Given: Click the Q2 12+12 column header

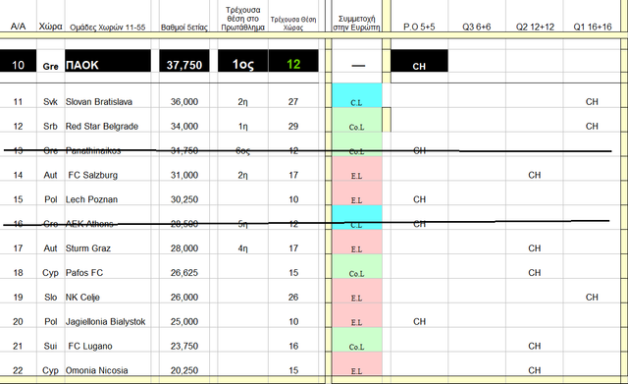Looking at the screenshot, I should (x=535, y=27).
